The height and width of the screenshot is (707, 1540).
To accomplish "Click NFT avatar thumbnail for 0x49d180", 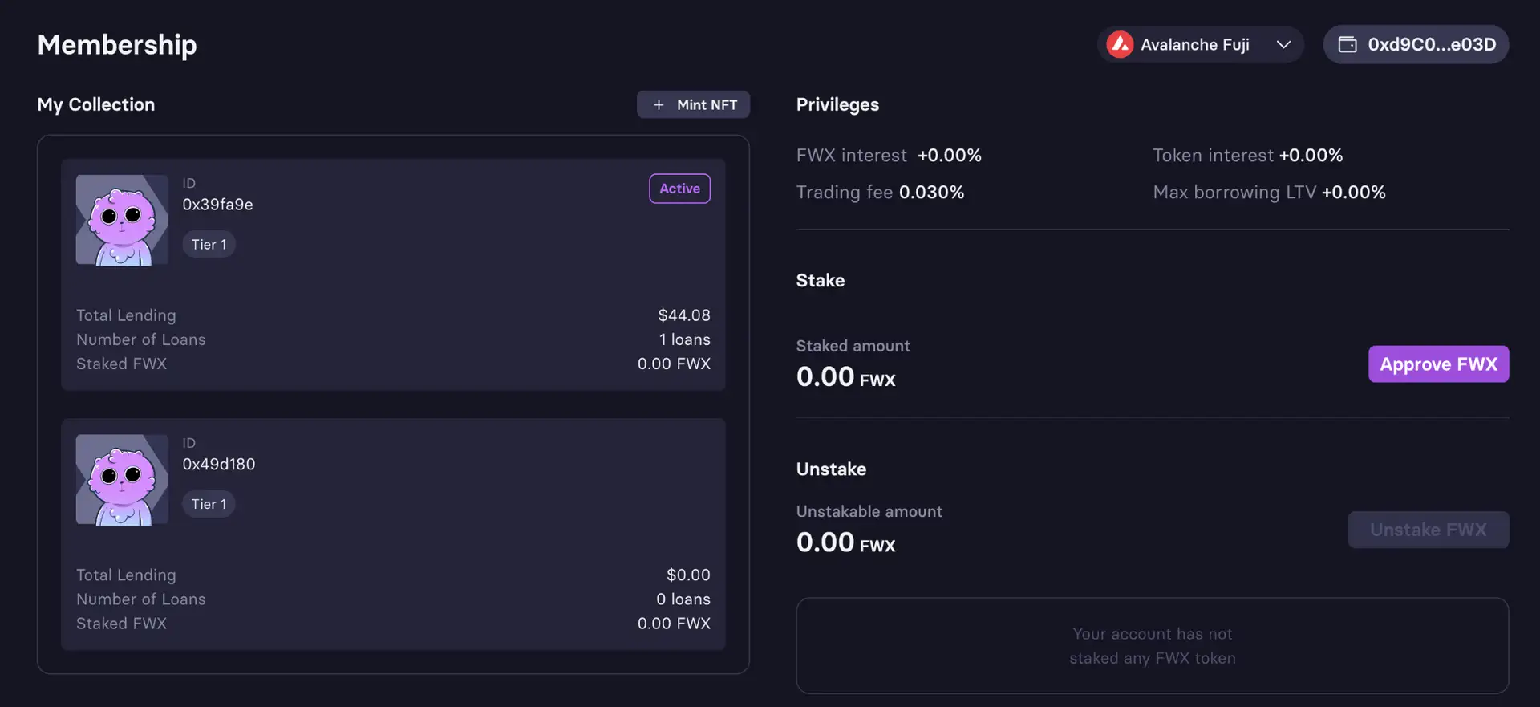I will click(122, 480).
